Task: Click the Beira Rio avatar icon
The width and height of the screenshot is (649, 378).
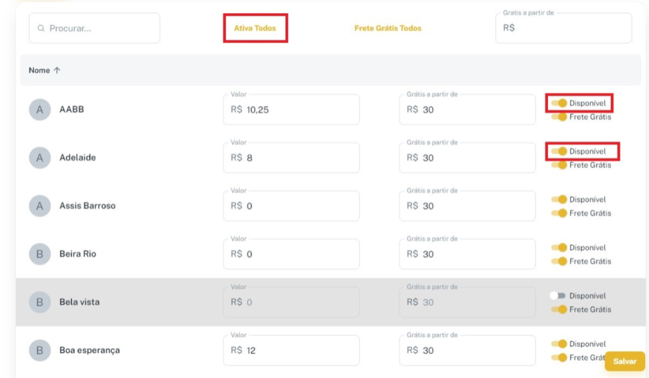Action: tap(39, 254)
